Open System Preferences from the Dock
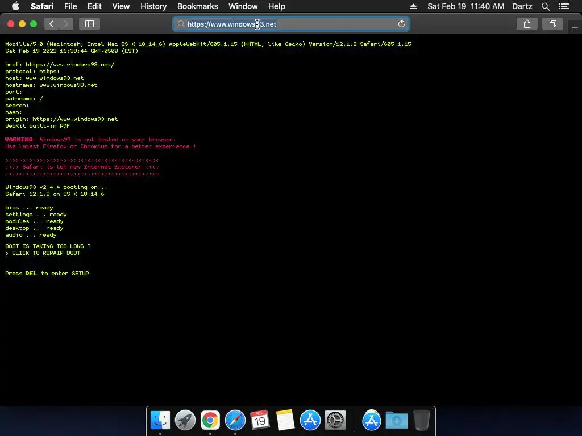Image resolution: width=582 pixels, height=436 pixels. coord(335,420)
